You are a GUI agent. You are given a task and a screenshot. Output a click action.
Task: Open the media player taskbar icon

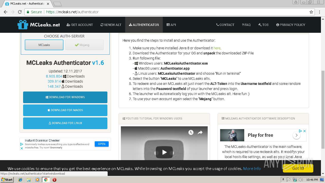[37, 180]
